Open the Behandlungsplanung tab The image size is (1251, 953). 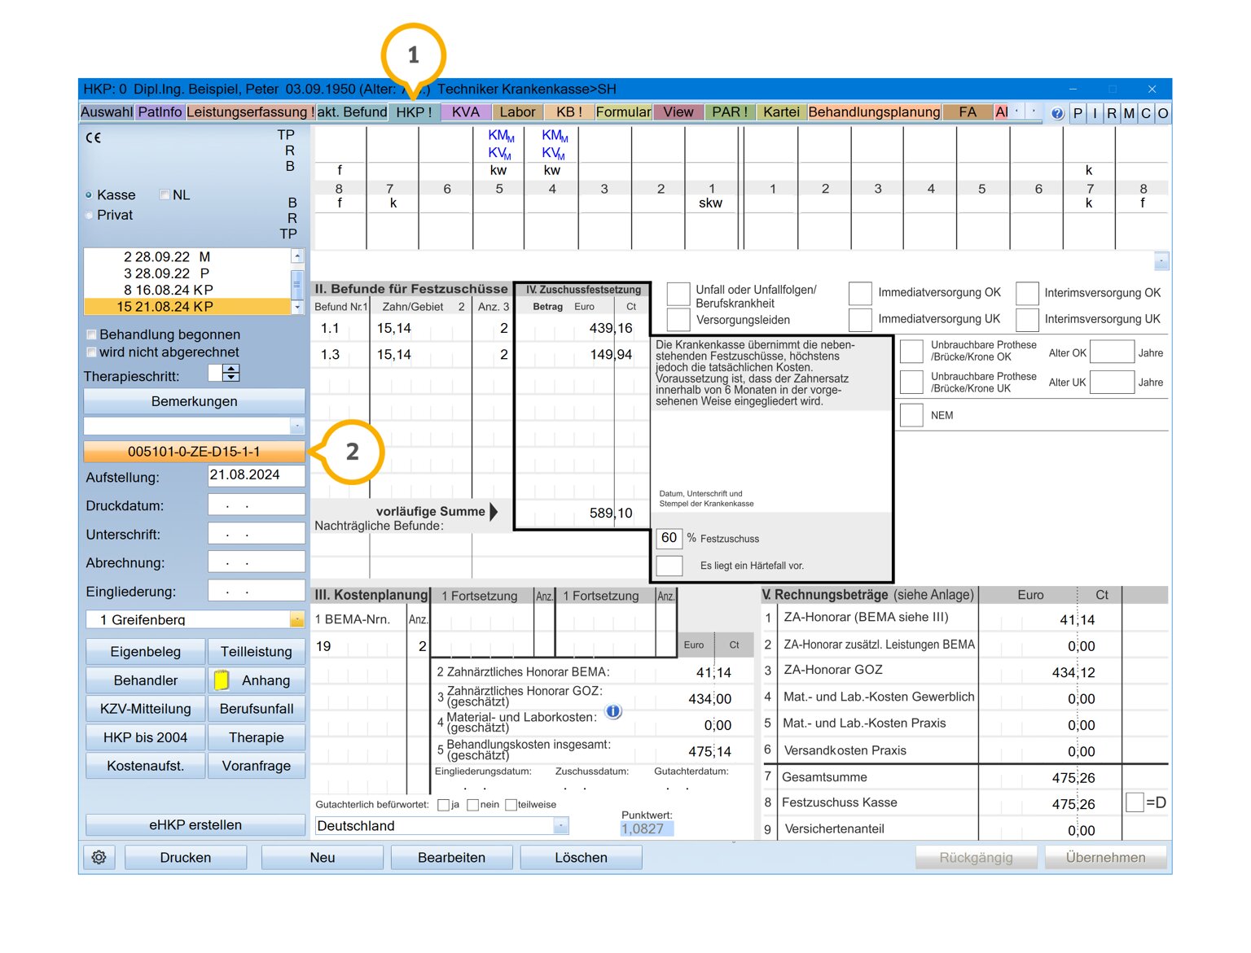pos(874,112)
